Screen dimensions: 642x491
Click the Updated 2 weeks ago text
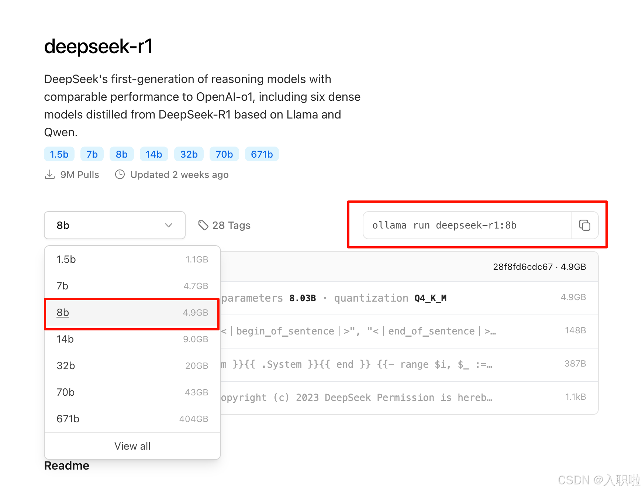[180, 175]
